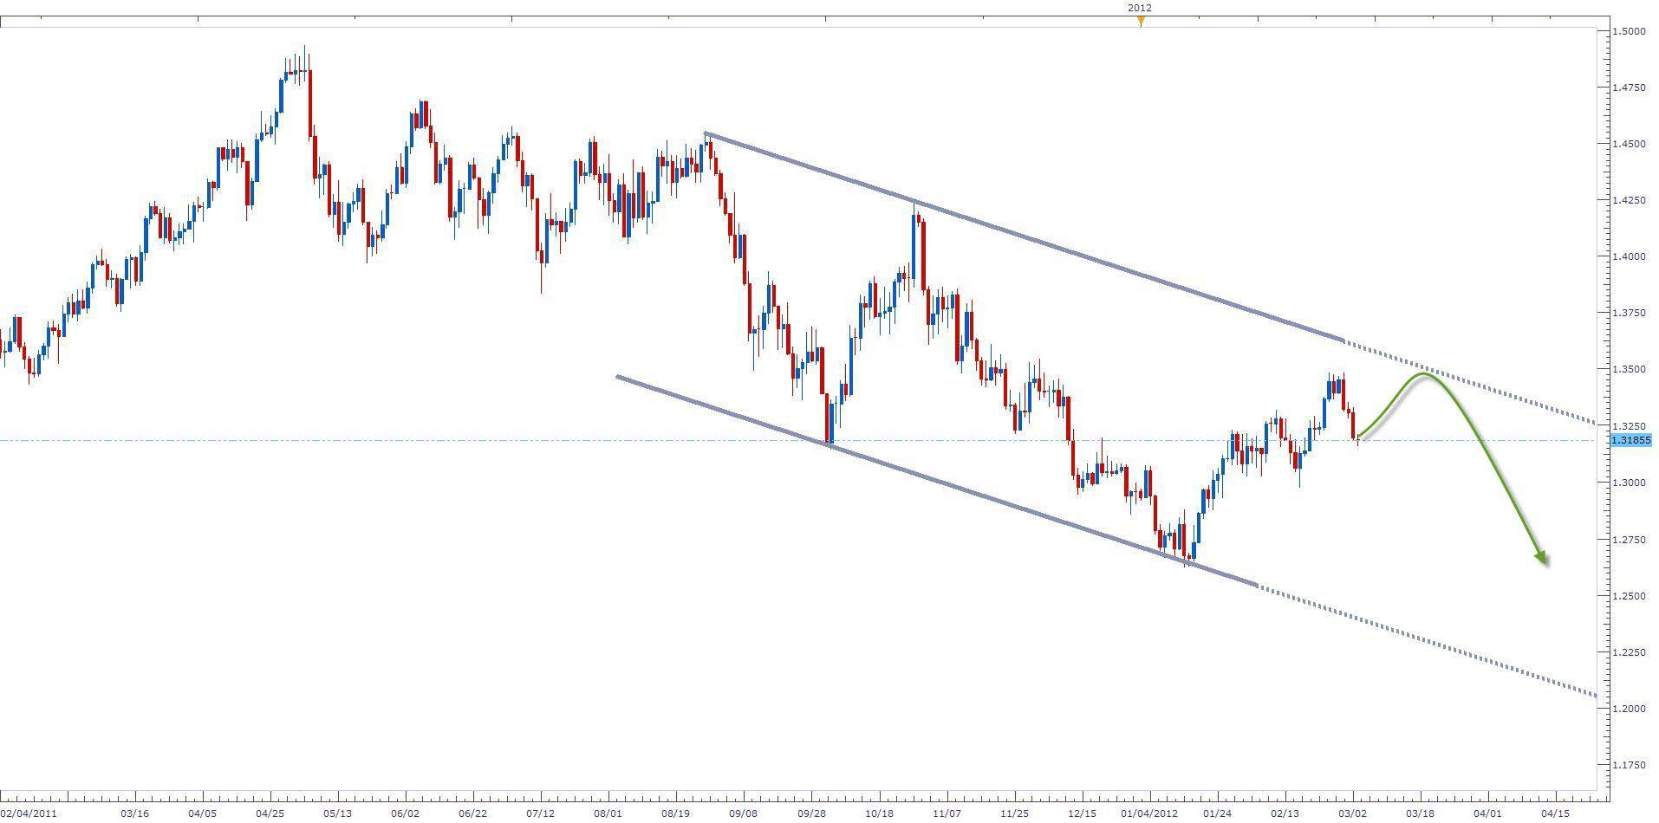The image size is (1659, 823).
Task: Click the 1.3750 price axis label
Action: point(1629,313)
